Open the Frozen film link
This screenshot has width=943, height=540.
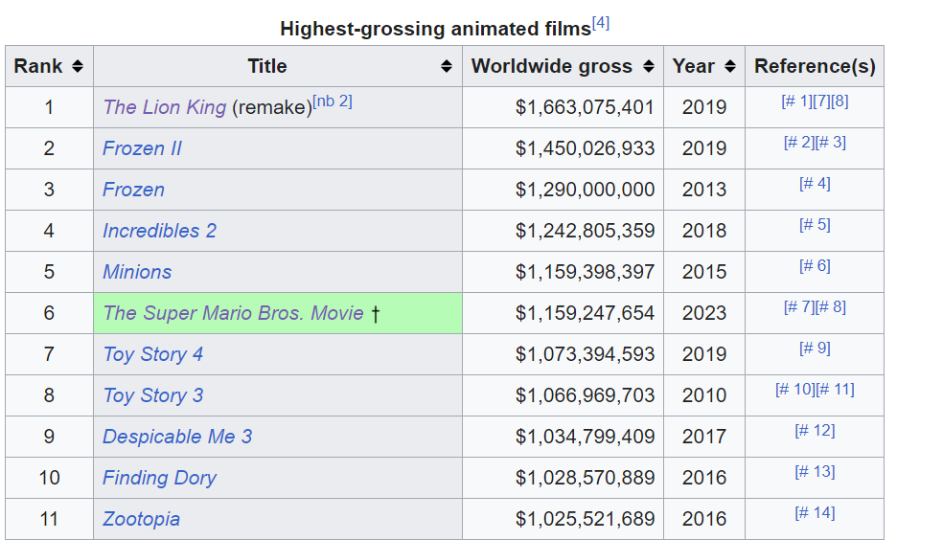(x=133, y=190)
